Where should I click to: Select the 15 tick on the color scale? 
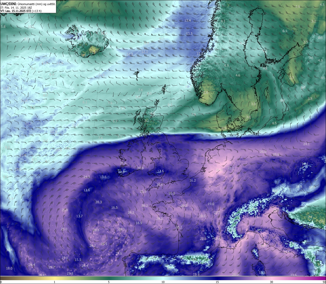[x=217, y=282]
